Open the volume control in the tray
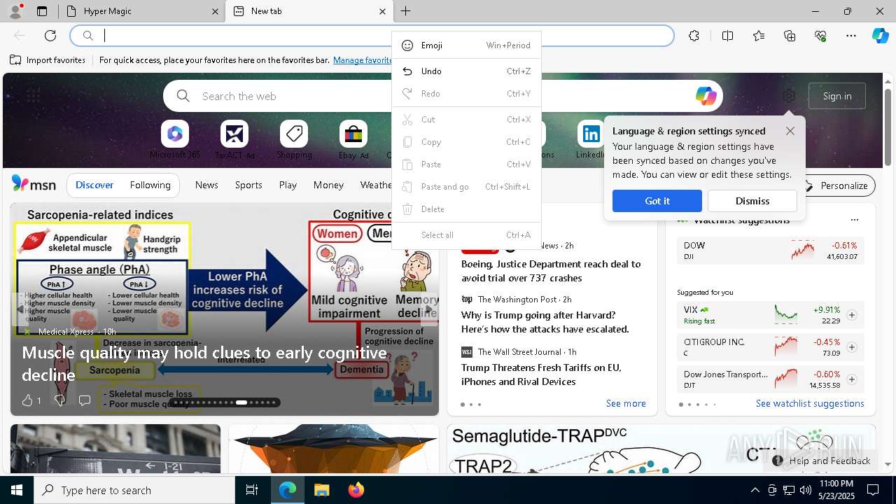The image size is (896, 504). [x=805, y=490]
